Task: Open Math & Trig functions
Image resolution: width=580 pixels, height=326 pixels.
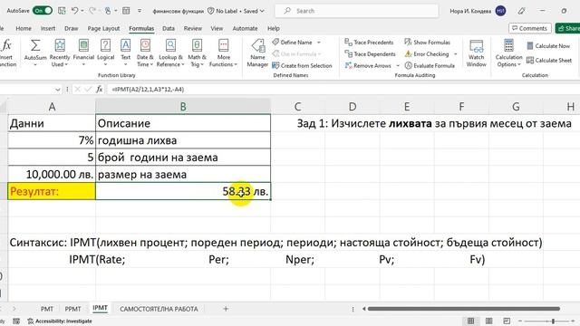Action: (x=197, y=53)
